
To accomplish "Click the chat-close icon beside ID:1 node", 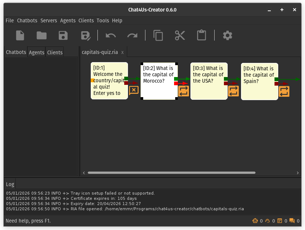I will [134, 90].
